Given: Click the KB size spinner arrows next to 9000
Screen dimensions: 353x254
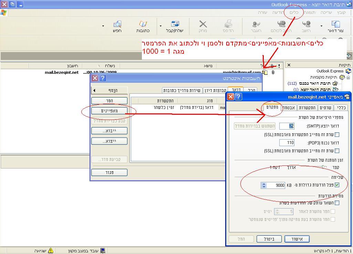Looking at the screenshot, I should pyautogui.click(x=264, y=185).
